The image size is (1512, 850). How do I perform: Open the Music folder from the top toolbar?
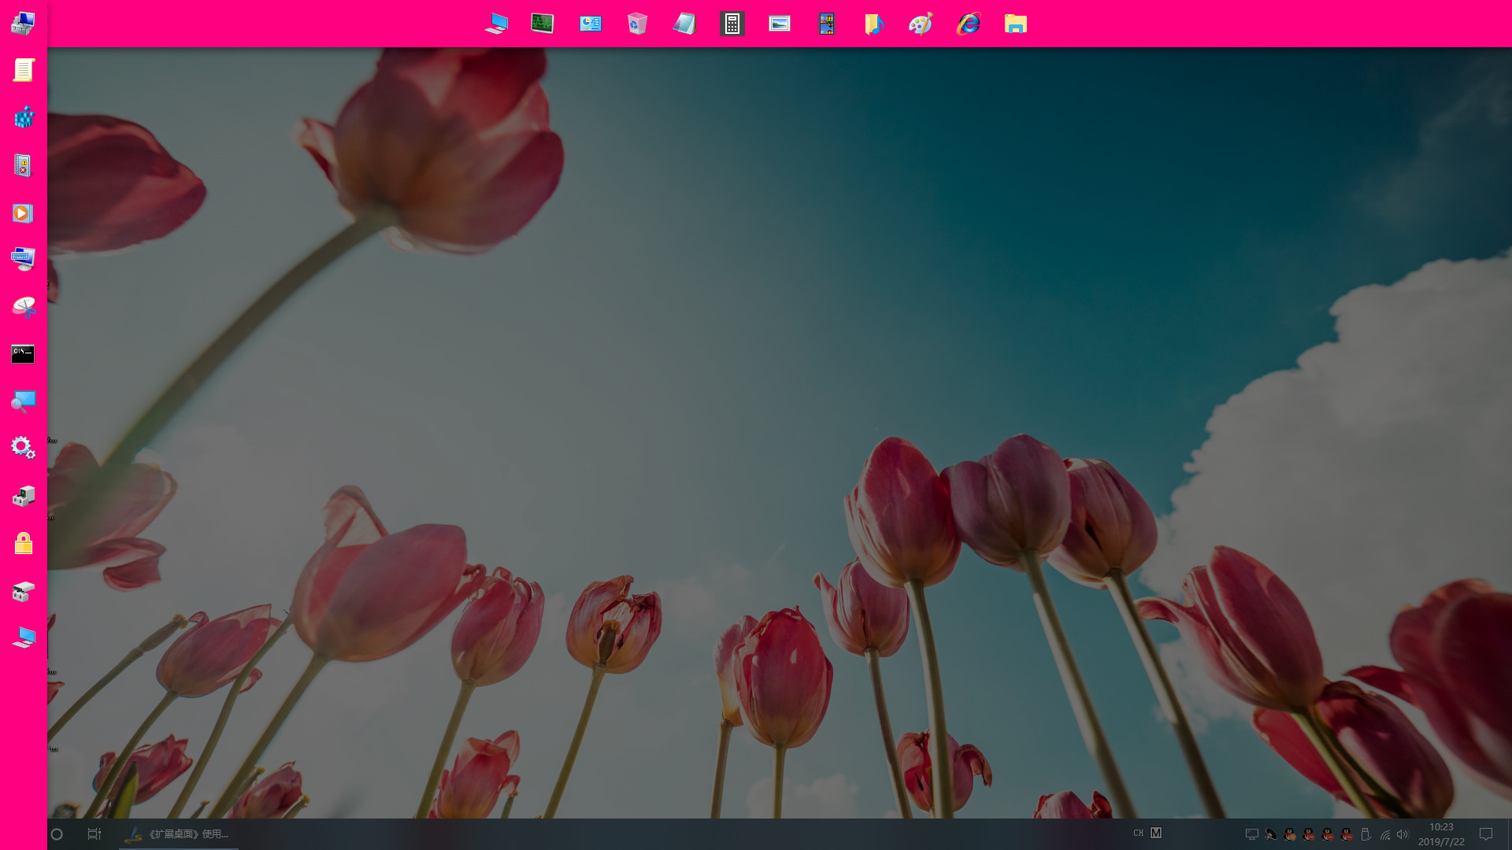coord(873,24)
